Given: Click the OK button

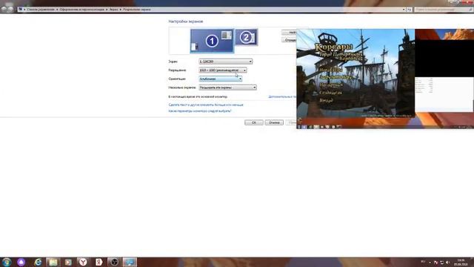Looking at the screenshot, I should click(x=253, y=122).
